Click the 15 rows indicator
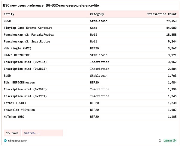180x146 pixels. click(12, 133)
